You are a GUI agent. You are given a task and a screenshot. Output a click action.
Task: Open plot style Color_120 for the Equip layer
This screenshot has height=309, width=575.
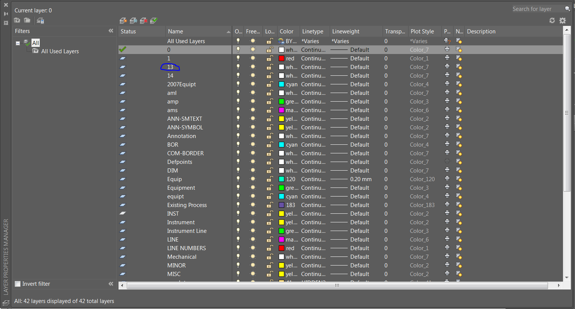tap(422, 179)
